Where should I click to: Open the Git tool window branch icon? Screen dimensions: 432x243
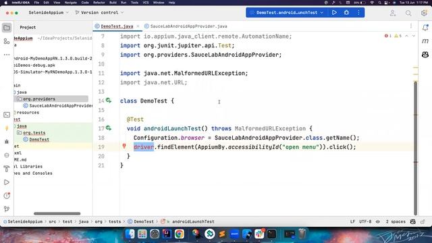click(7, 209)
